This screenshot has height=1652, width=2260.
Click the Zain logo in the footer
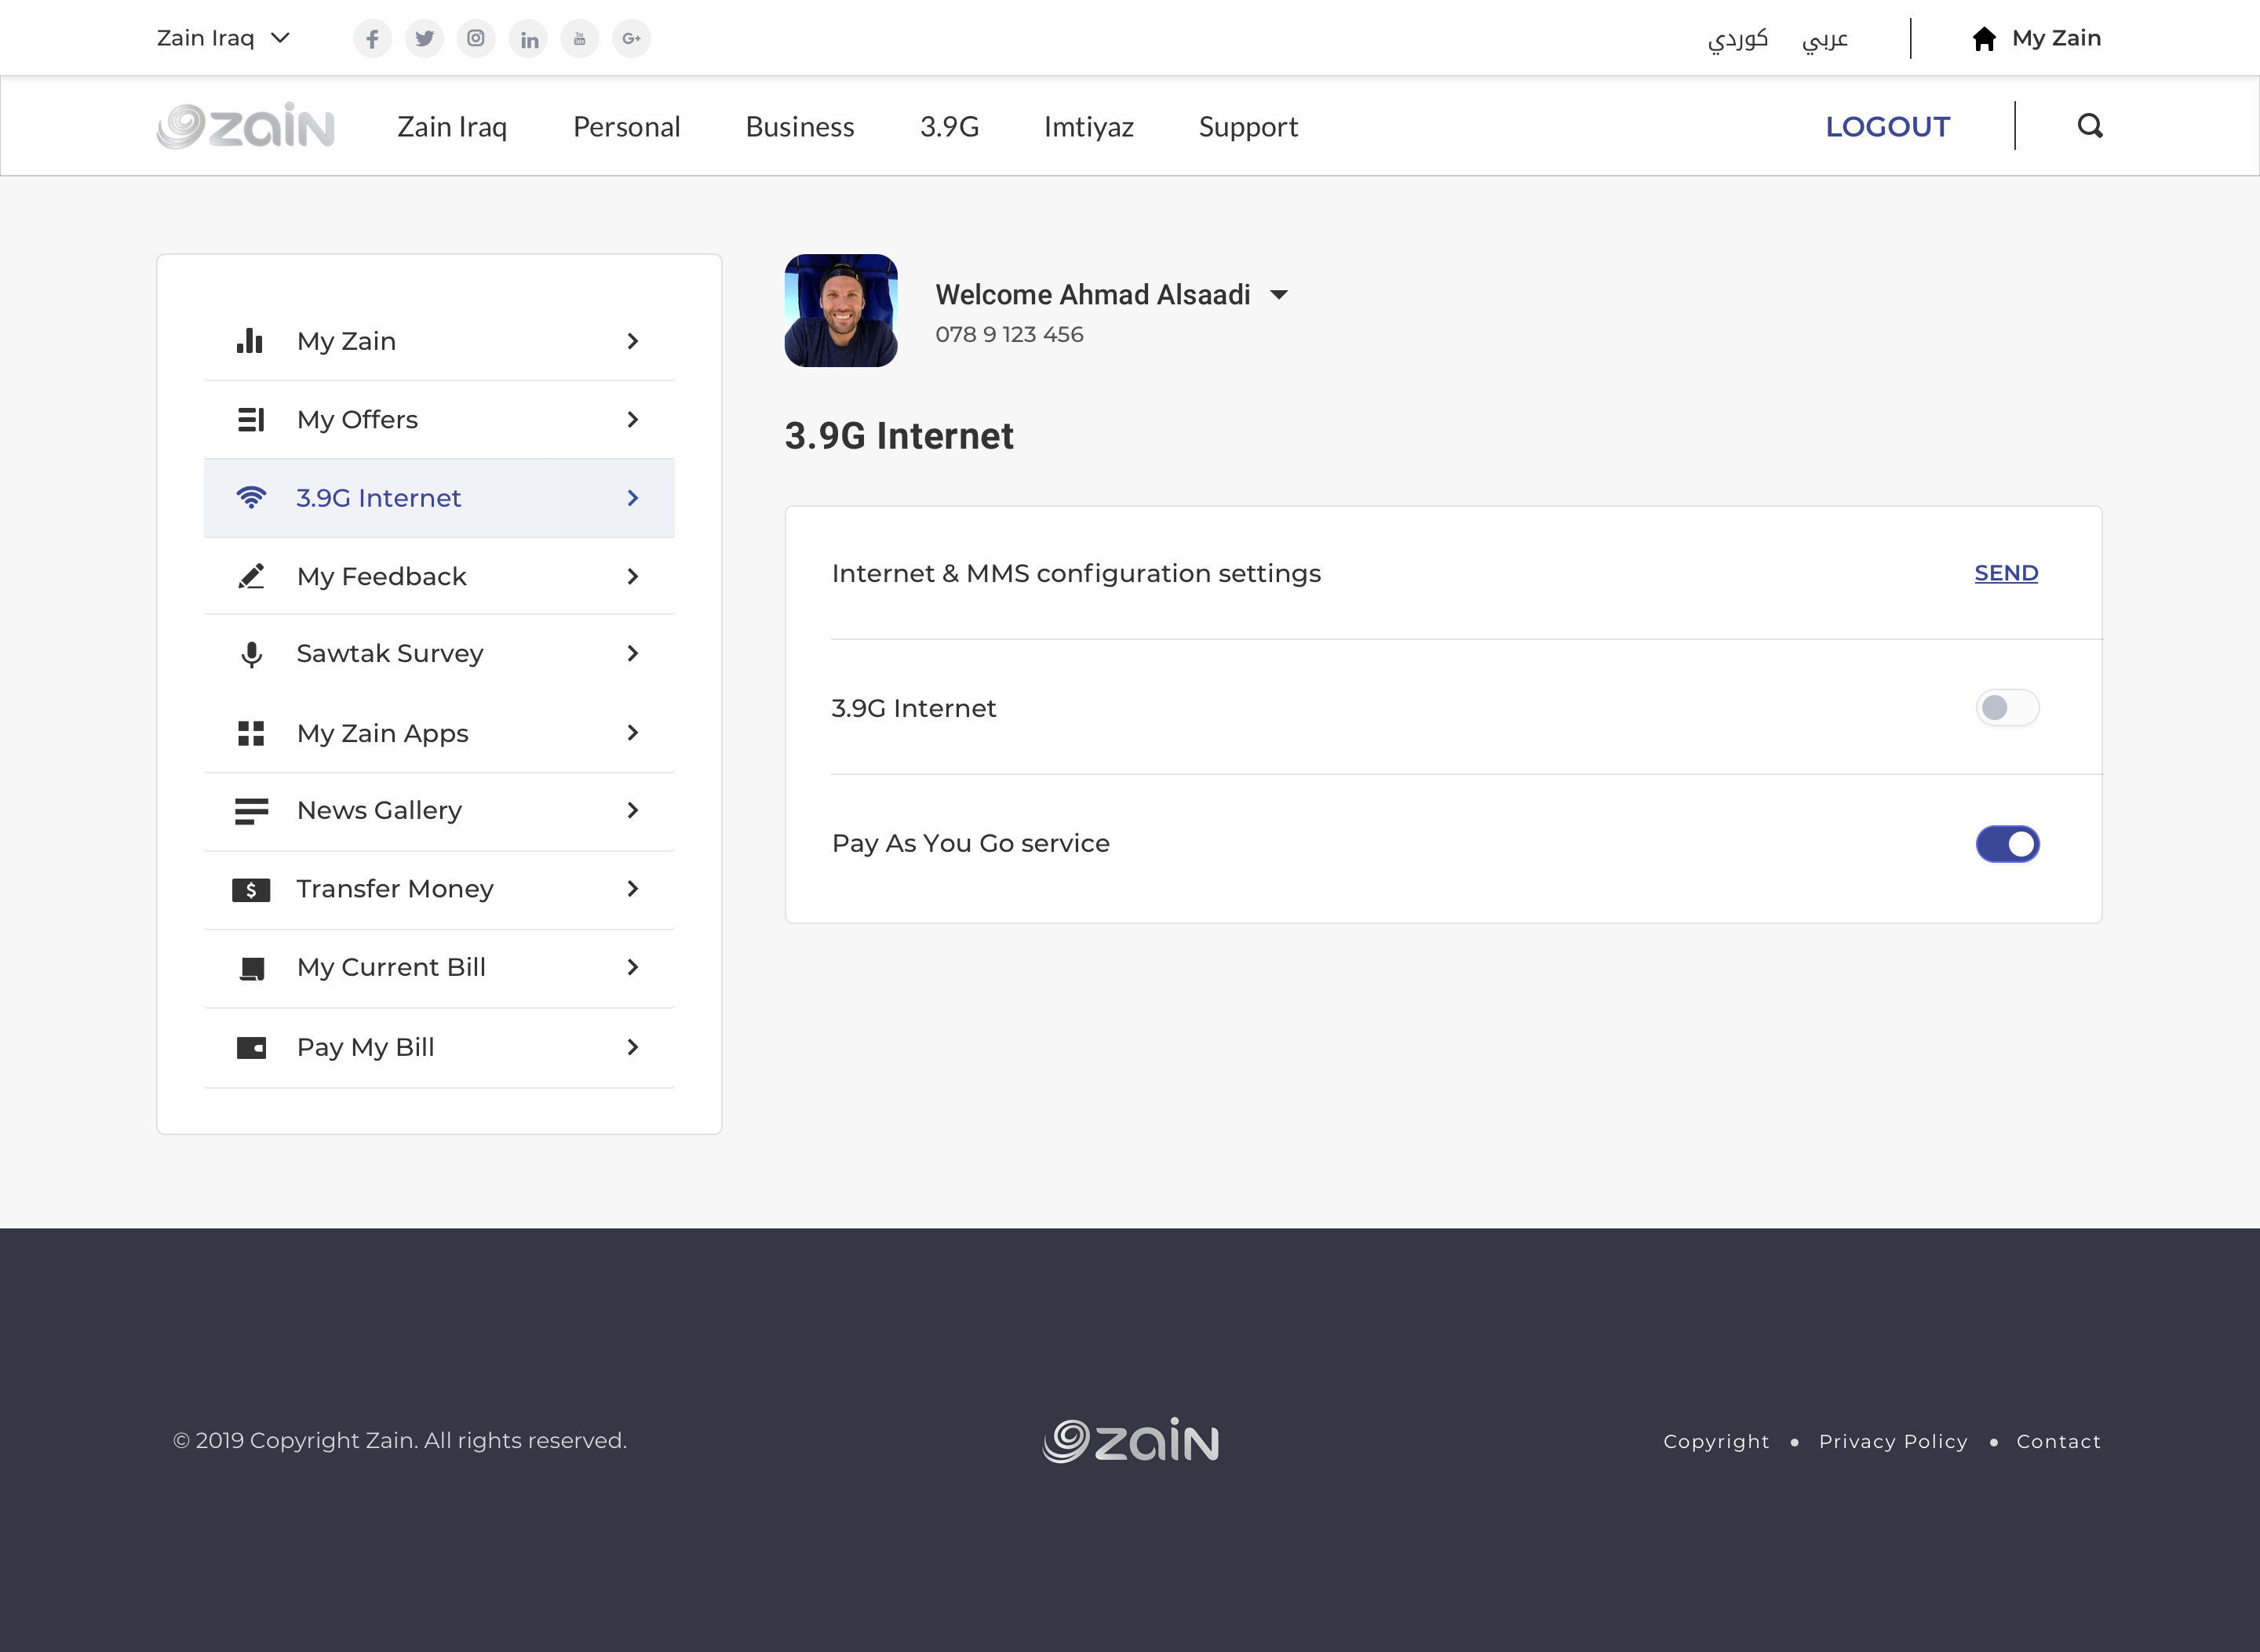click(x=1131, y=1440)
